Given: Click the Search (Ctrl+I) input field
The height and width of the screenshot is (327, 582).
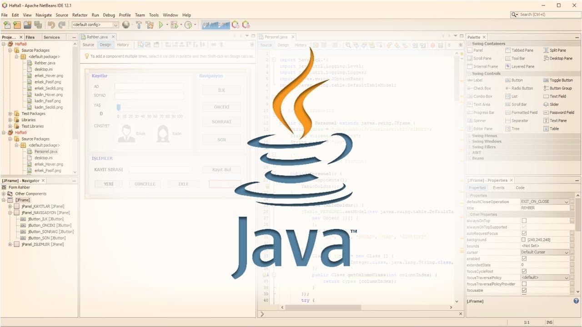Looking at the screenshot, I should [549, 15].
